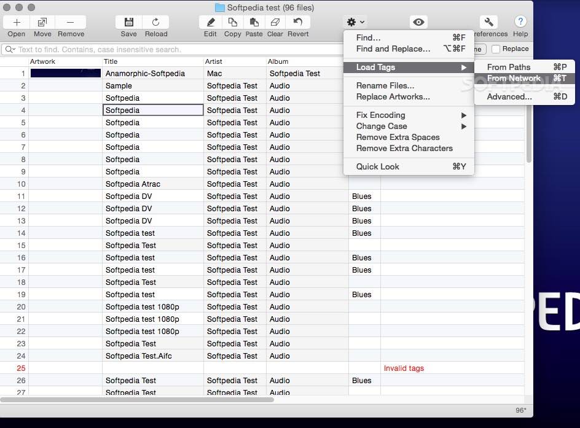Click the folder icon in title bar
The image size is (580, 428).
(220, 7)
